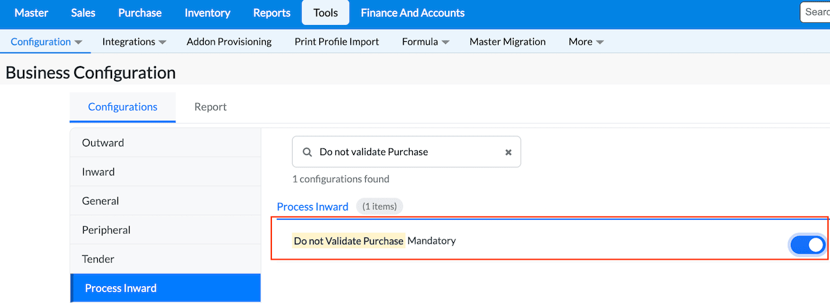Expand the Formula dropdown
This screenshot has height=303, width=830.
pyautogui.click(x=425, y=42)
